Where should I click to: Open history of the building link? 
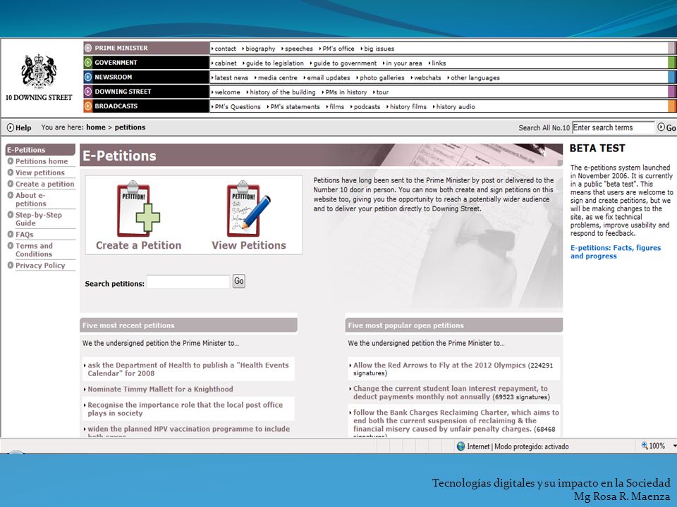click(282, 92)
